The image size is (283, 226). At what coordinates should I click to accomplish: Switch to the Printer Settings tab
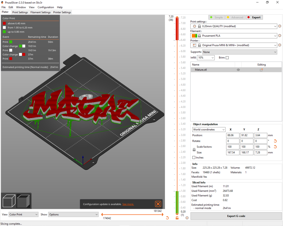pyautogui.click(x=62, y=12)
